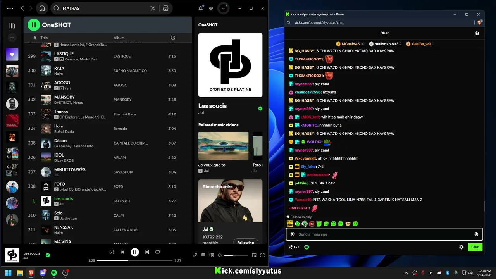Open artist link La Fouine, ElGrandeToto

[74, 146]
